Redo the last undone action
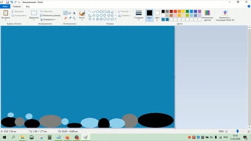The width and height of the screenshot is (251, 141). pyautogui.click(x=16, y=2)
